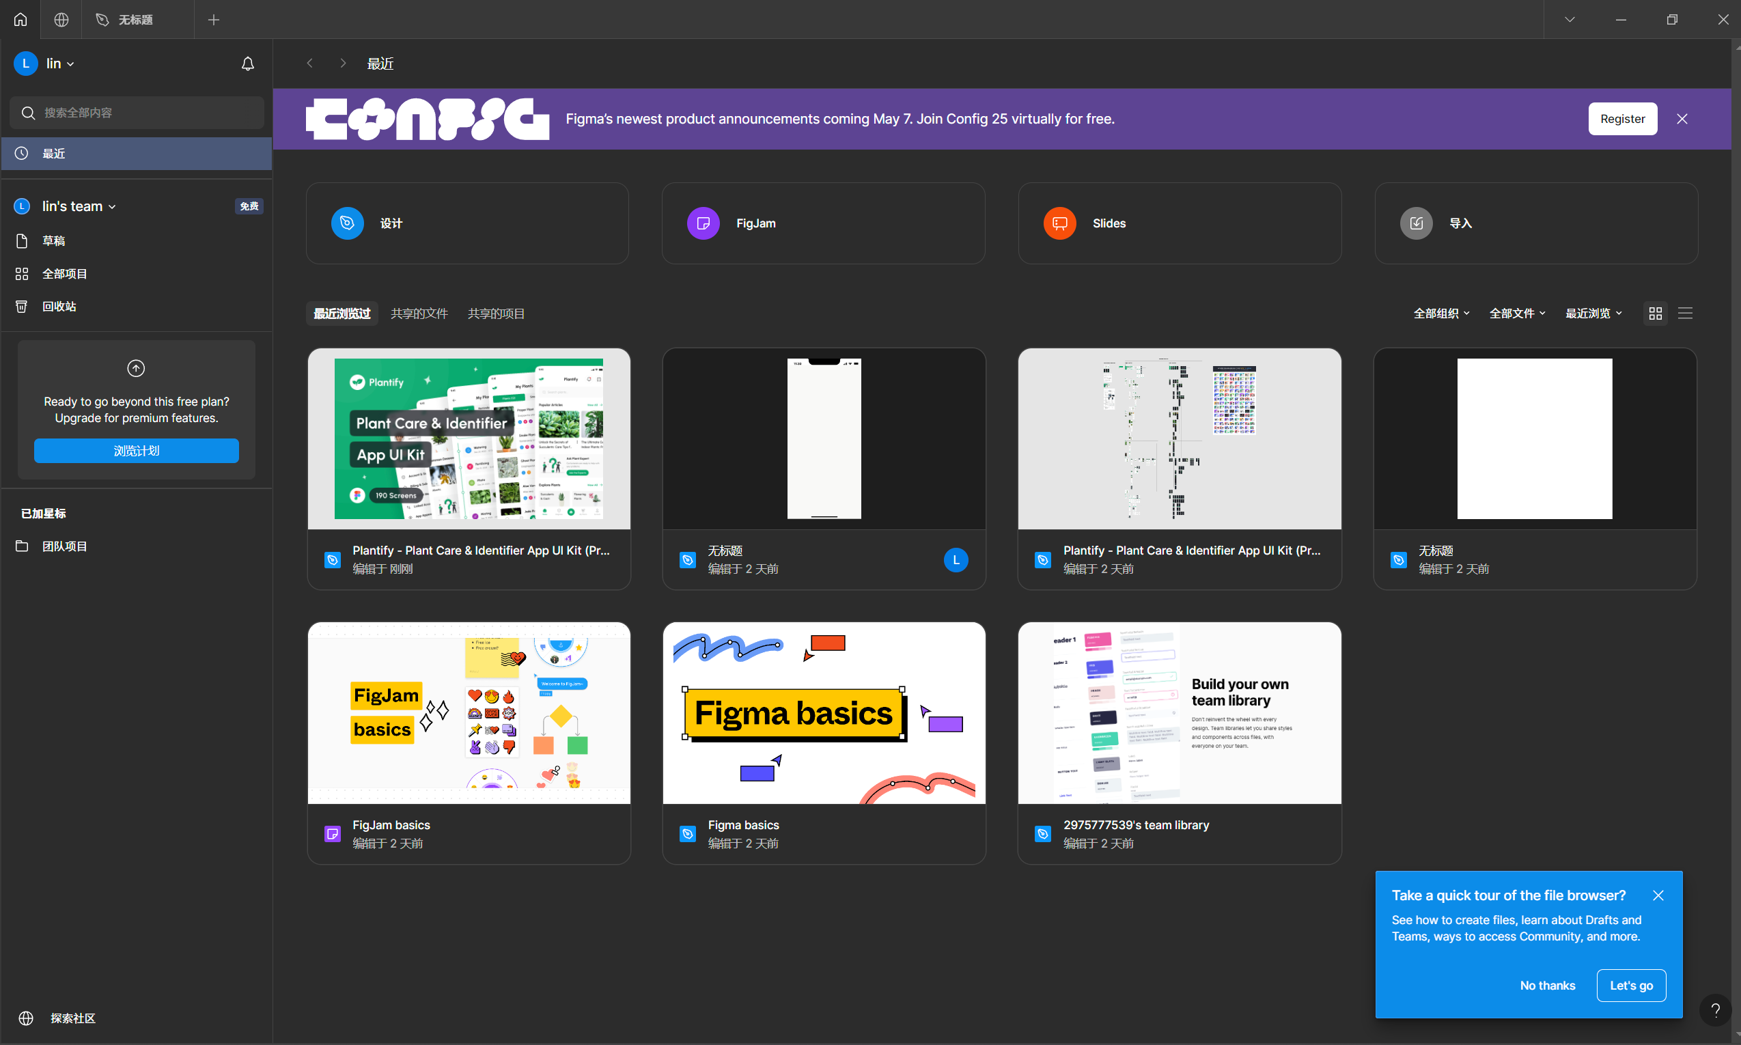Open the 全部组织 filter dropdown

(1441, 313)
